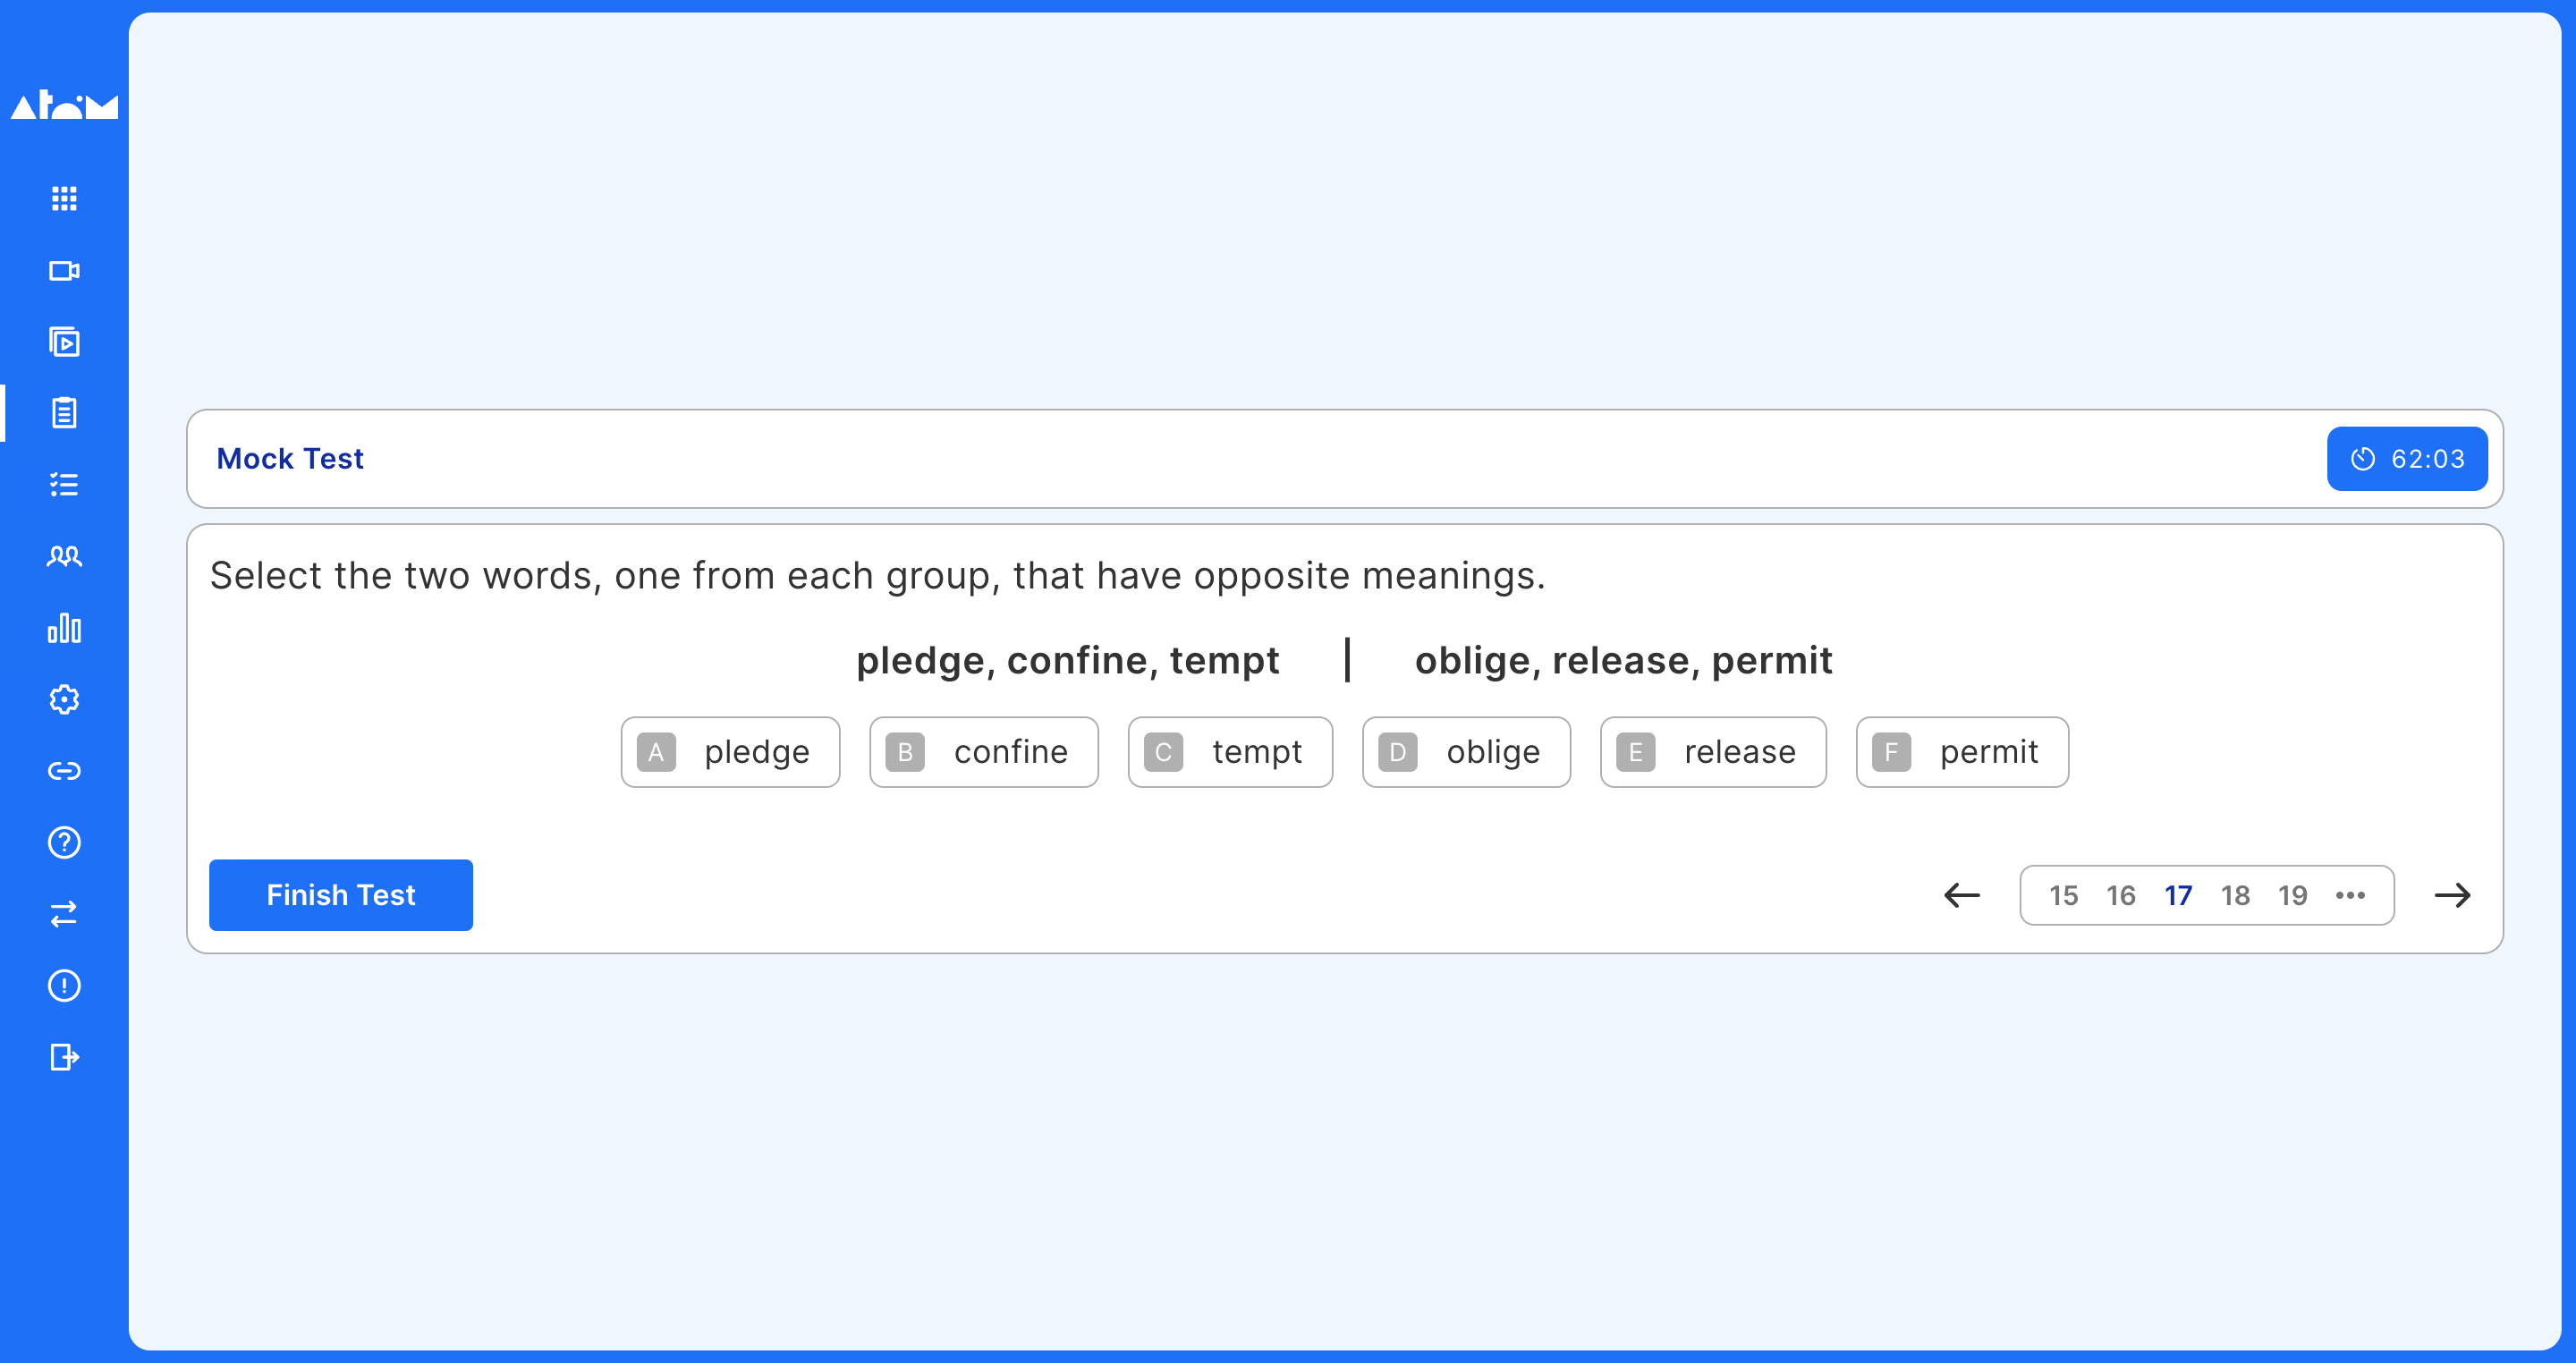Select the link/chain icon in sidebar

pyautogui.click(x=64, y=770)
